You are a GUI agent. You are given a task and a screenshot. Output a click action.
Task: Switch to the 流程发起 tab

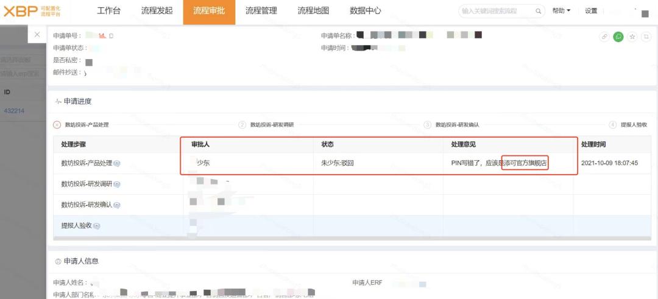[157, 12]
